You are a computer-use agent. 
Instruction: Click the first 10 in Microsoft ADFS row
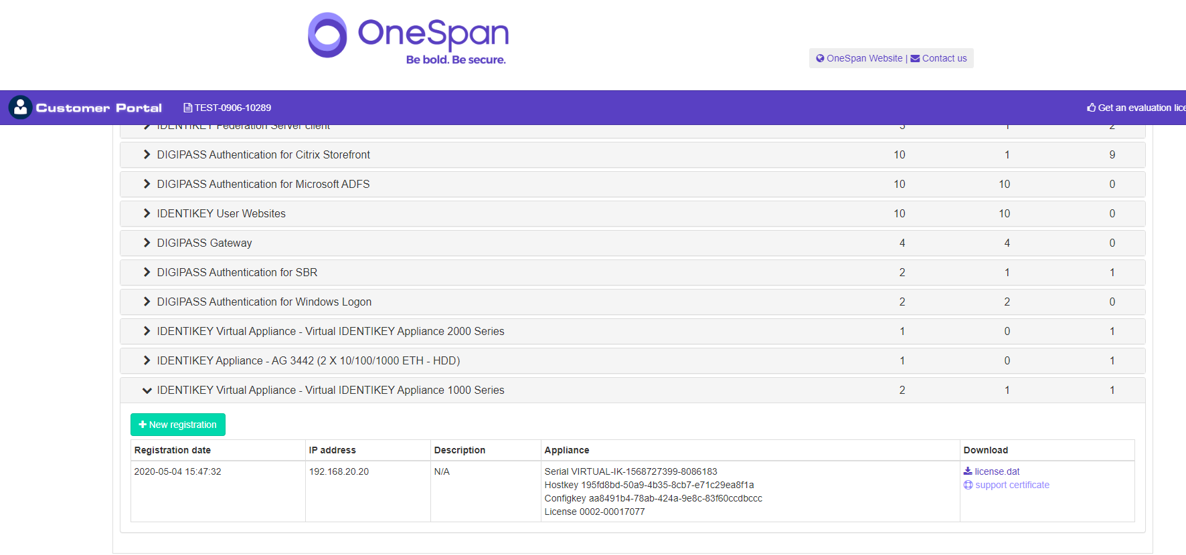pyautogui.click(x=900, y=184)
